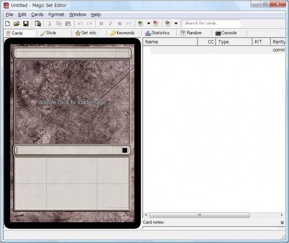
Task: Add a new card
Action: point(140,23)
